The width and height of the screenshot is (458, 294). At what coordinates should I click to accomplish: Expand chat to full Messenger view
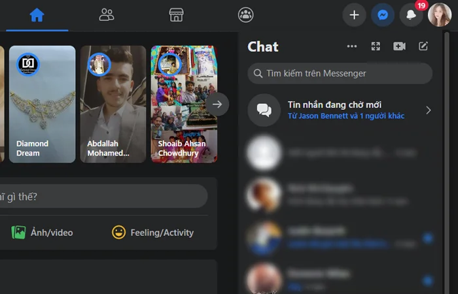pyautogui.click(x=376, y=46)
